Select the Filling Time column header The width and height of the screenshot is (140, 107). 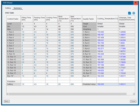click(x=27, y=19)
